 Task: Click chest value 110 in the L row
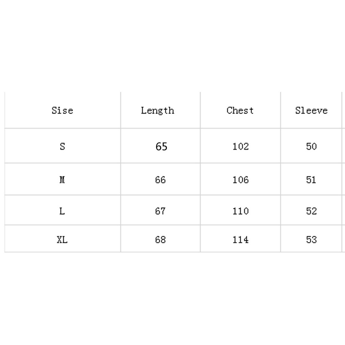(240, 211)
